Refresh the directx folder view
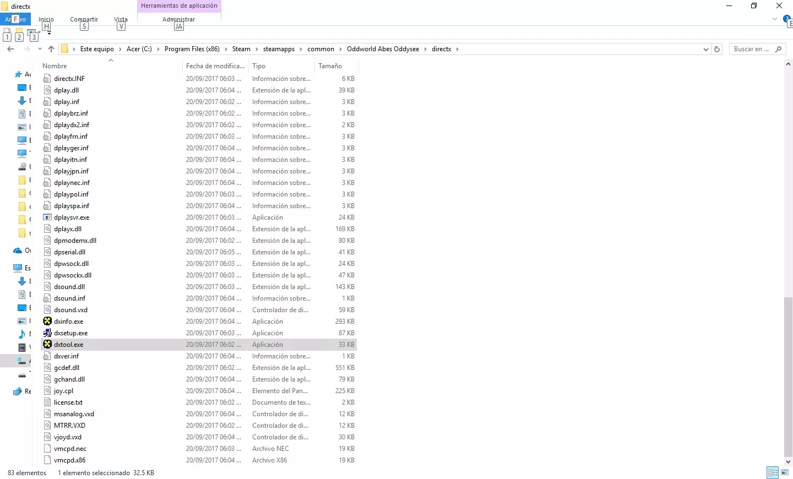 pos(717,49)
